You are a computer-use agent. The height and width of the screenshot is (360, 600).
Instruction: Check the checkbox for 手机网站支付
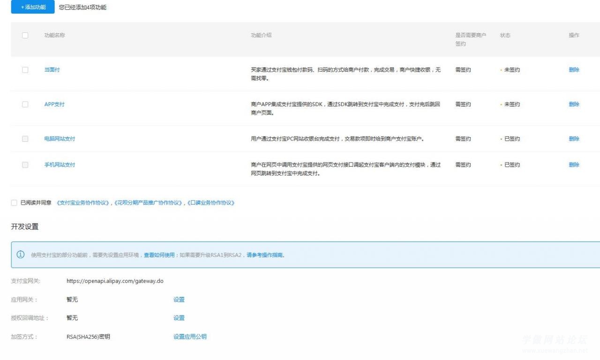point(25,164)
